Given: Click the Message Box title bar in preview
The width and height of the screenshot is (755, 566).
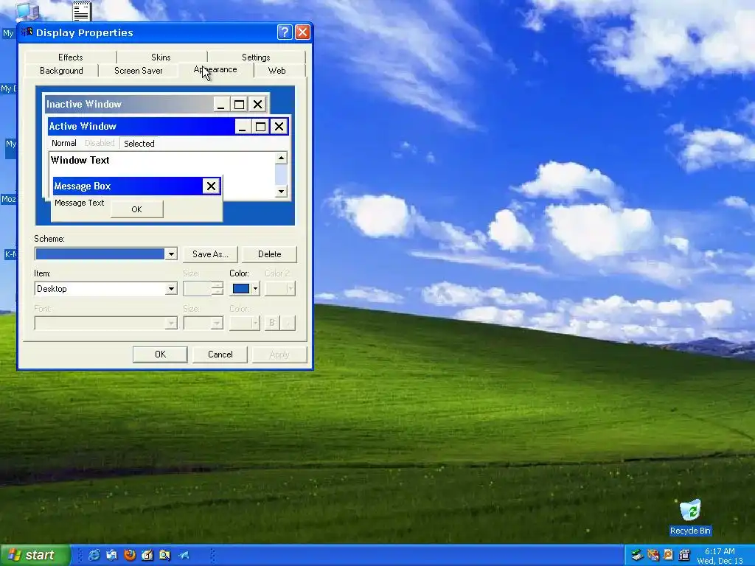Looking at the screenshot, I should point(128,186).
